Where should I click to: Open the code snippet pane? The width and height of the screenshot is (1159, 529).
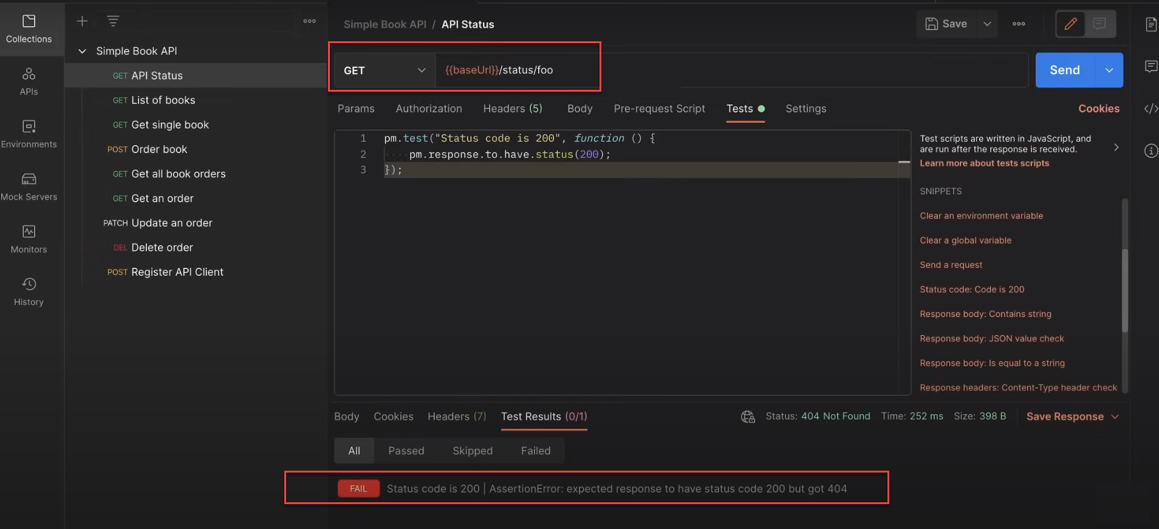pos(1150,109)
